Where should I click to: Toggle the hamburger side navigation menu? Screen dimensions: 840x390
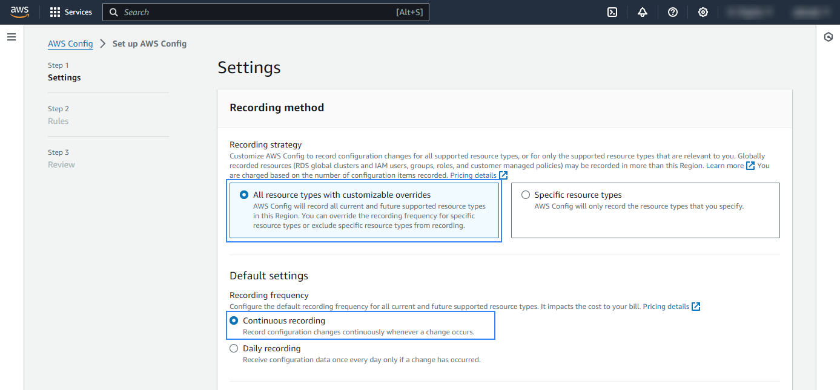coord(11,37)
